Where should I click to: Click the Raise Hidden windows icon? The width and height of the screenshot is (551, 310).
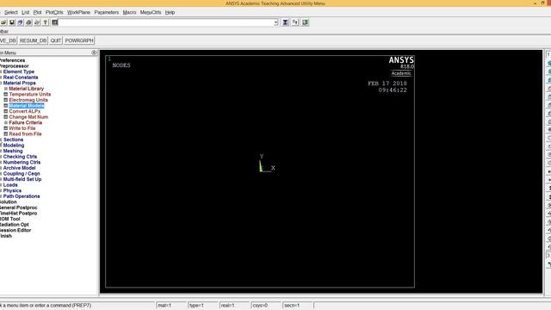(285, 22)
